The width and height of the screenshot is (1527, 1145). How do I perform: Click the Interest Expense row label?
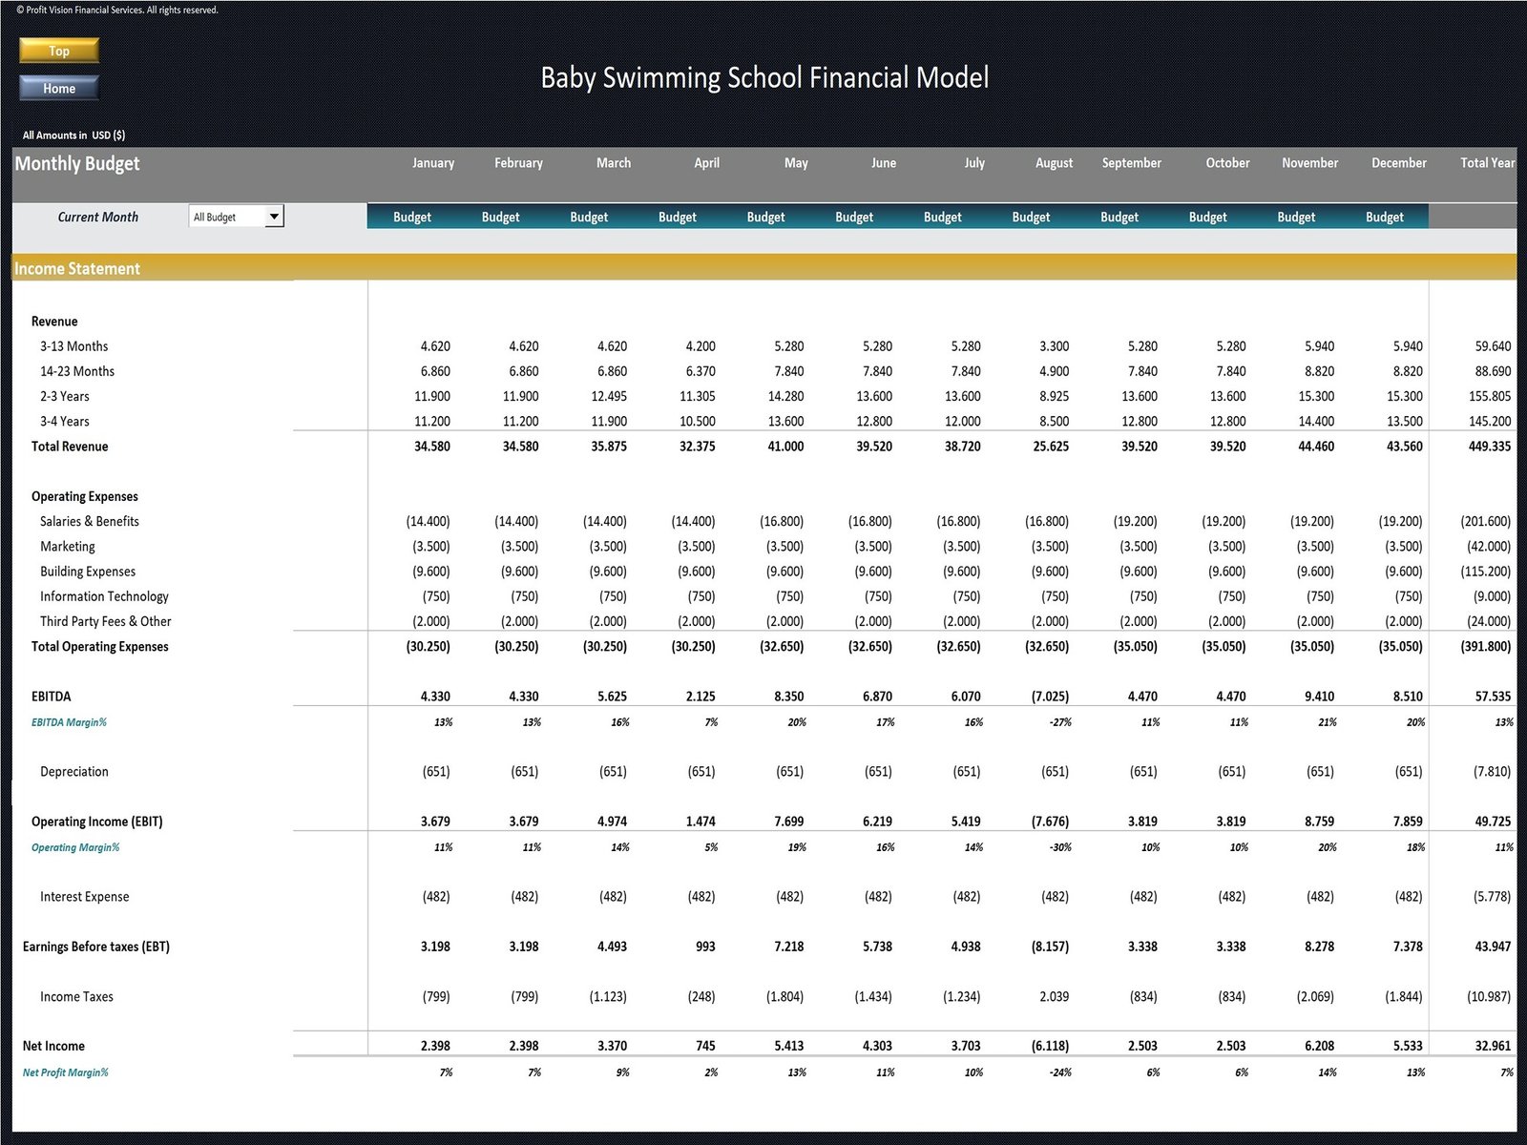coord(84,897)
